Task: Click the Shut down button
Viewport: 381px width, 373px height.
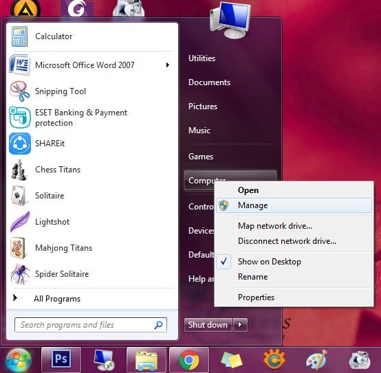Action: click(x=208, y=324)
